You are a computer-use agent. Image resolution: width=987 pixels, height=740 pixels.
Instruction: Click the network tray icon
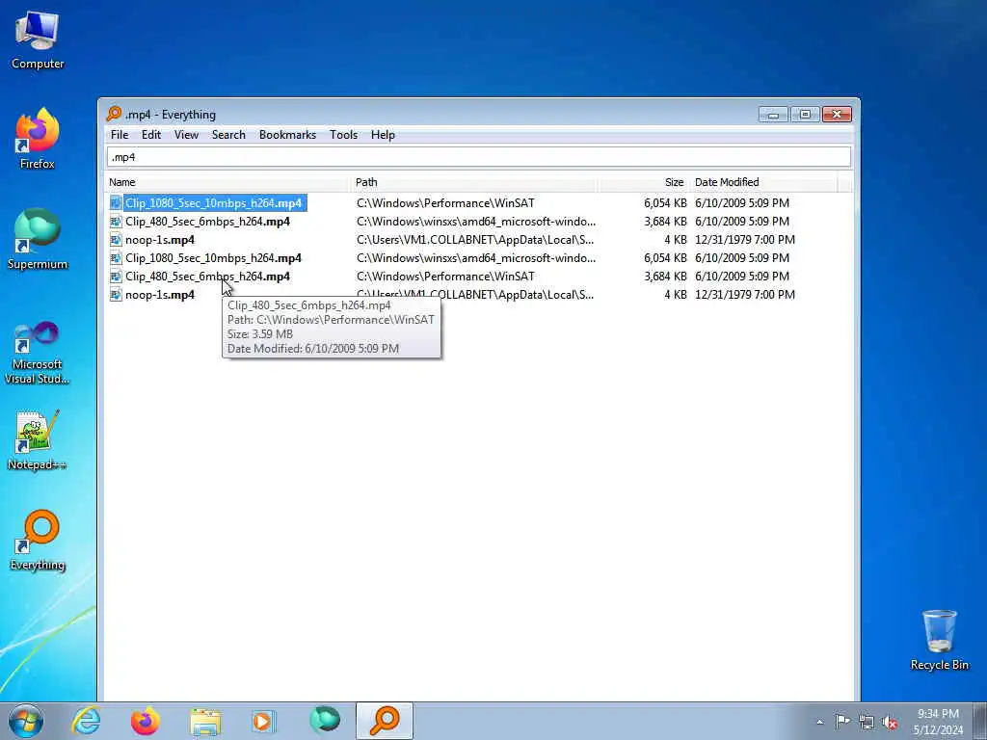(867, 721)
